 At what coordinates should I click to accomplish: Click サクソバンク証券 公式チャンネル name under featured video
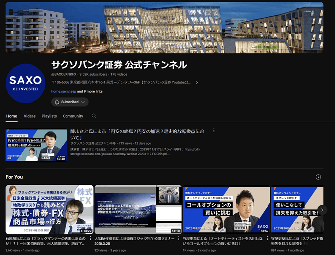[x=93, y=143]
